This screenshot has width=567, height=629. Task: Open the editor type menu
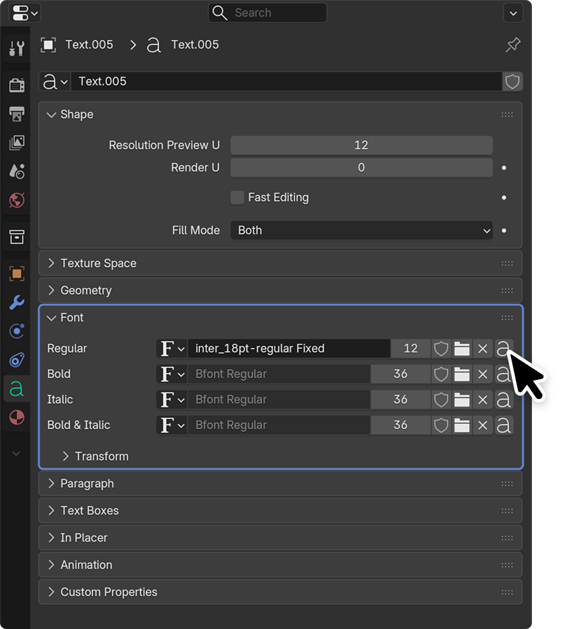tap(24, 13)
